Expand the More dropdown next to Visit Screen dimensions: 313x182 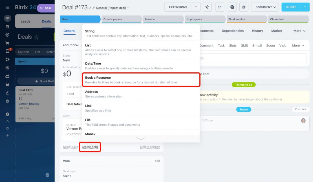(298, 46)
